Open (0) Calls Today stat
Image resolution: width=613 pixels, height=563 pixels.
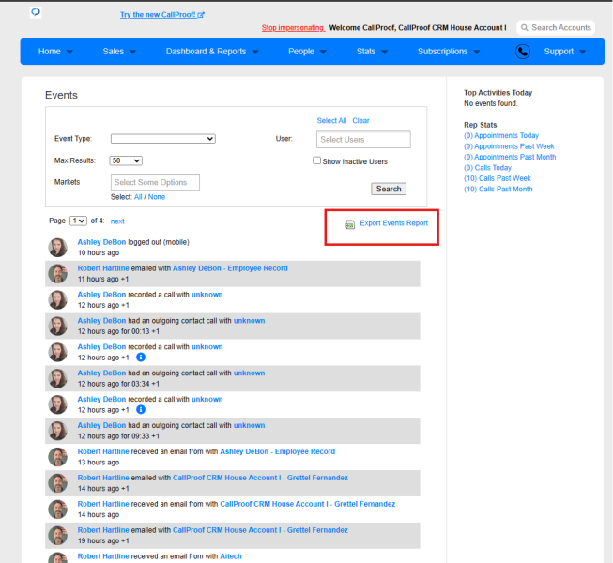point(487,168)
